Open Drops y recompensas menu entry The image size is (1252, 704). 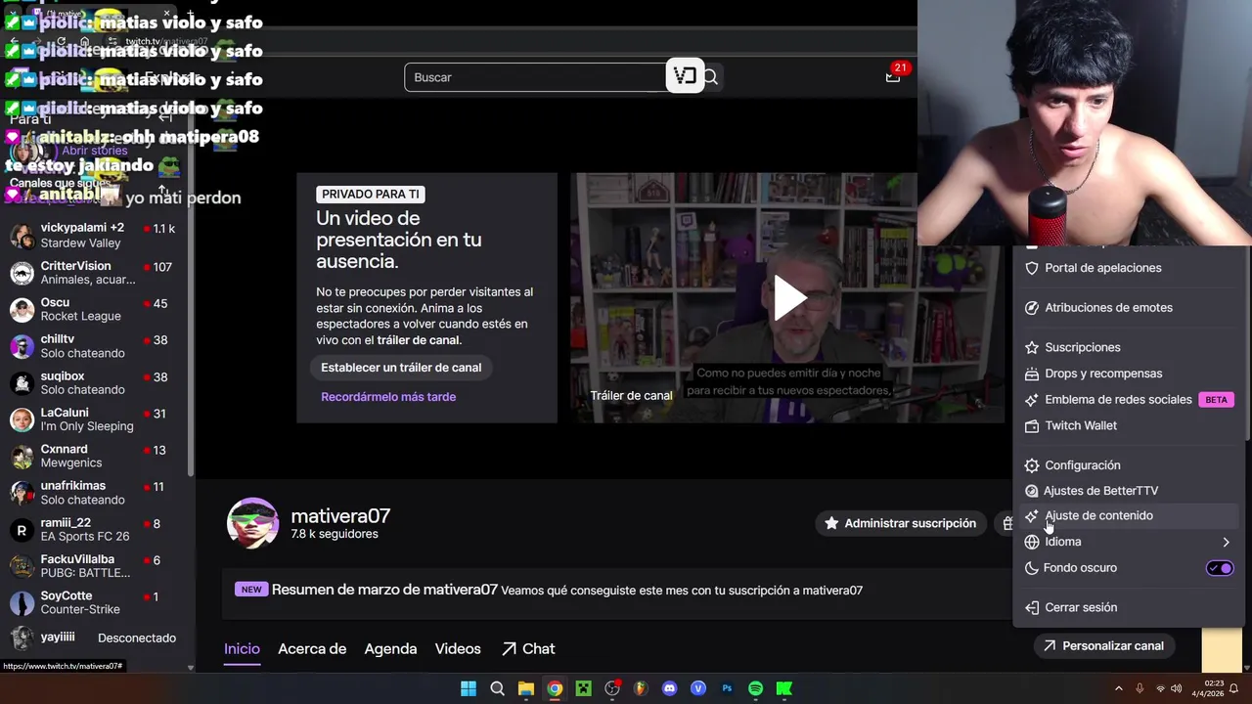pyautogui.click(x=1129, y=374)
